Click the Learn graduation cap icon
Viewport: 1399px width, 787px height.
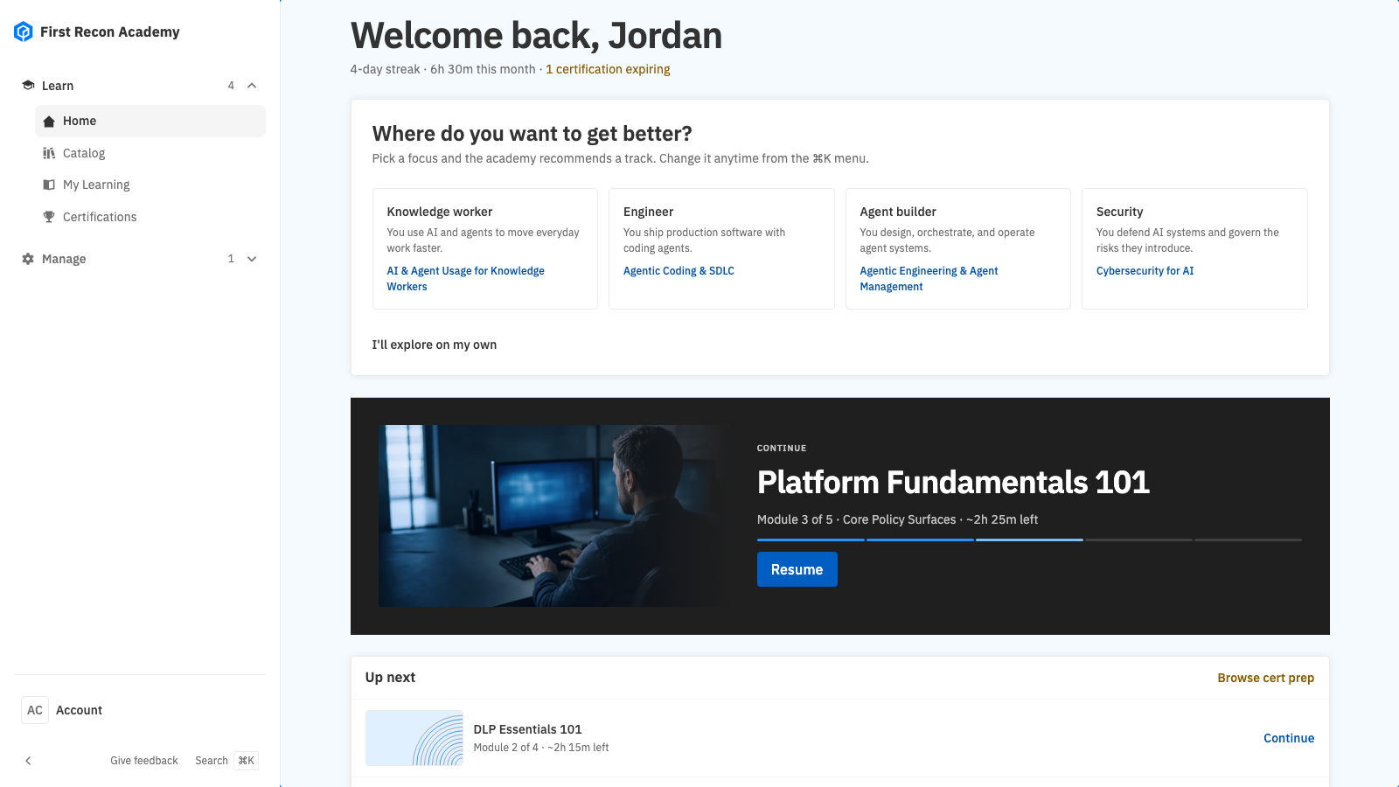click(28, 86)
